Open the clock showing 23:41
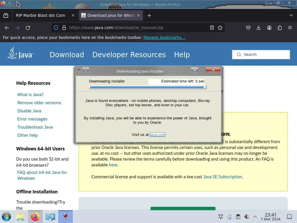Viewport: 297px width, 223px height. pyautogui.click(x=271, y=217)
